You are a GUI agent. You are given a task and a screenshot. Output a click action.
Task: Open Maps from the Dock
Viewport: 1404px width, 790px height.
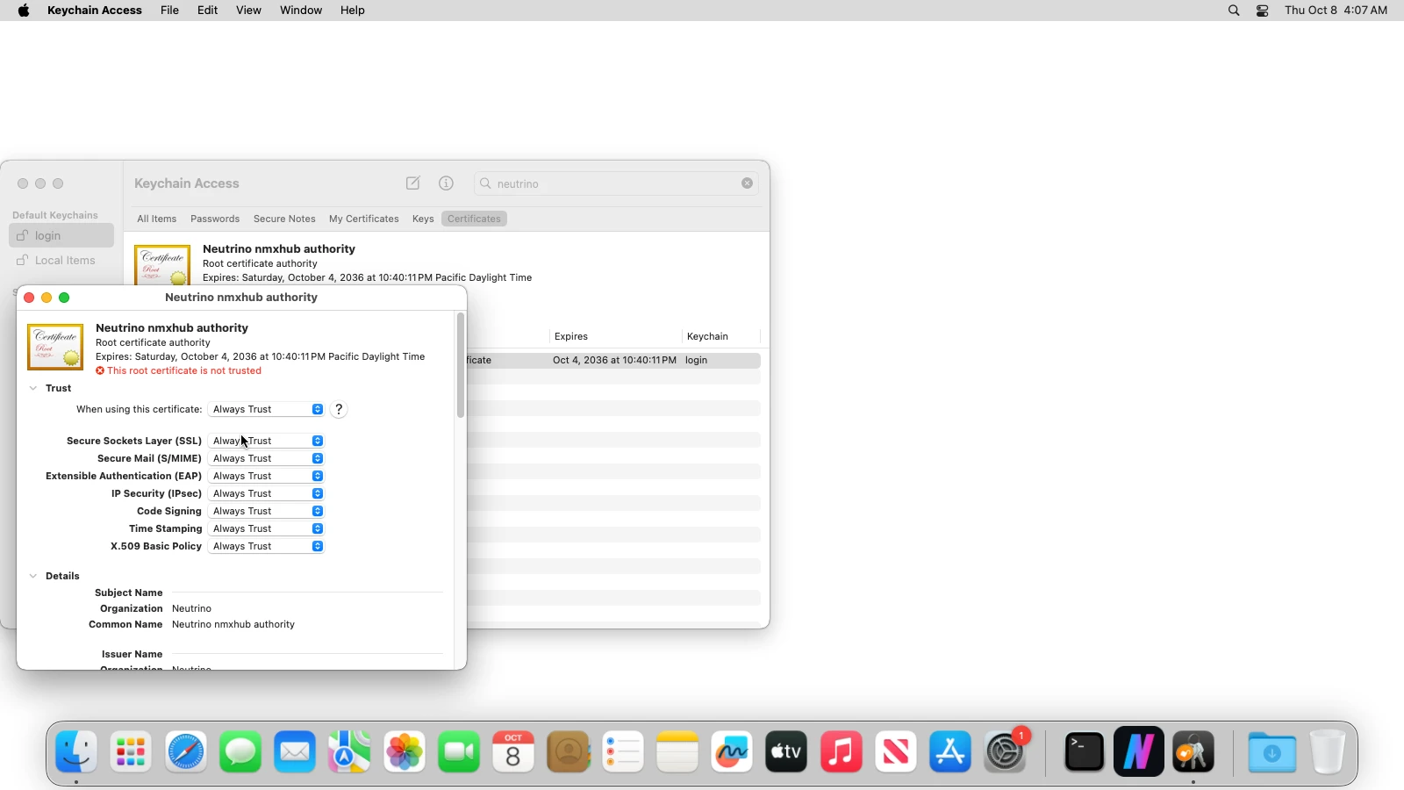pyautogui.click(x=349, y=752)
